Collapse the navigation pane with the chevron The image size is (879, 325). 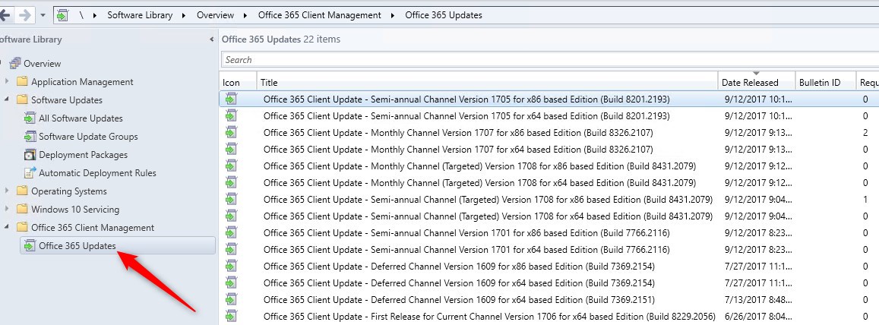pos(211,39)
